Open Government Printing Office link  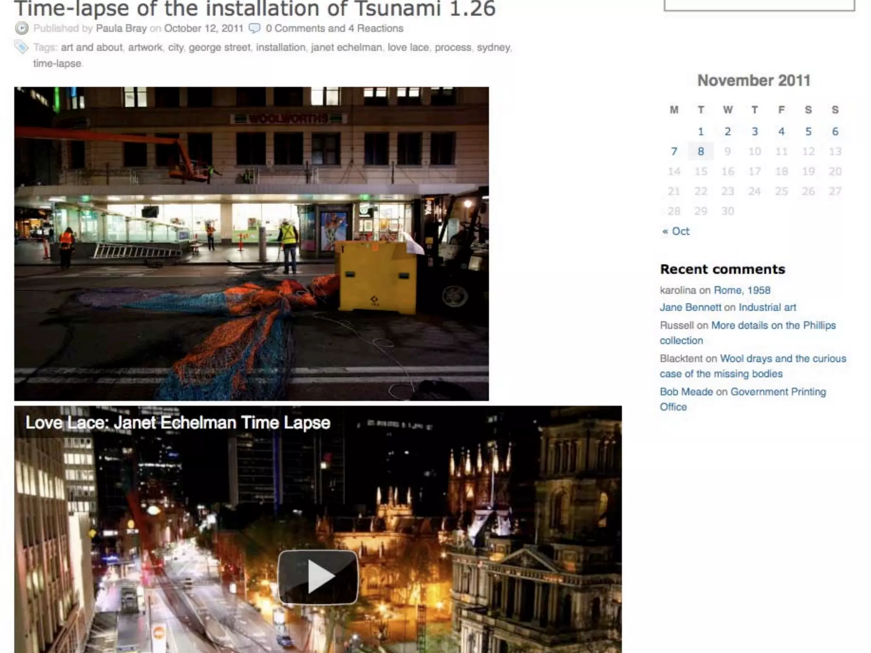pyautogui.click(x=778, y=392)
